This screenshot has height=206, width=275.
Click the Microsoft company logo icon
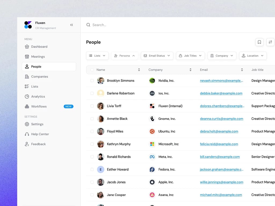pos(152,144)
